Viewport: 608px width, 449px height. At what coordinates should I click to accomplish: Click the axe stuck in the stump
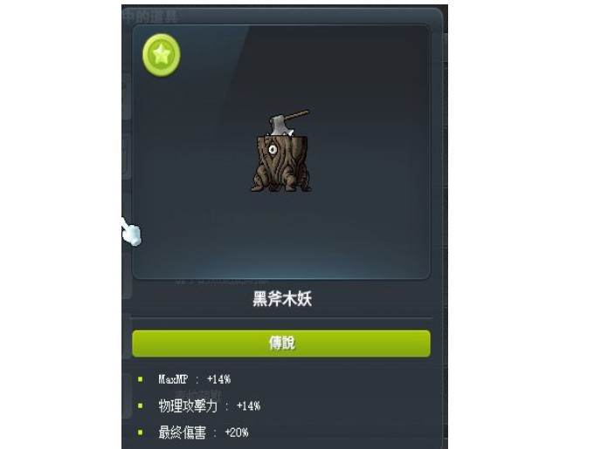[288, 124]
